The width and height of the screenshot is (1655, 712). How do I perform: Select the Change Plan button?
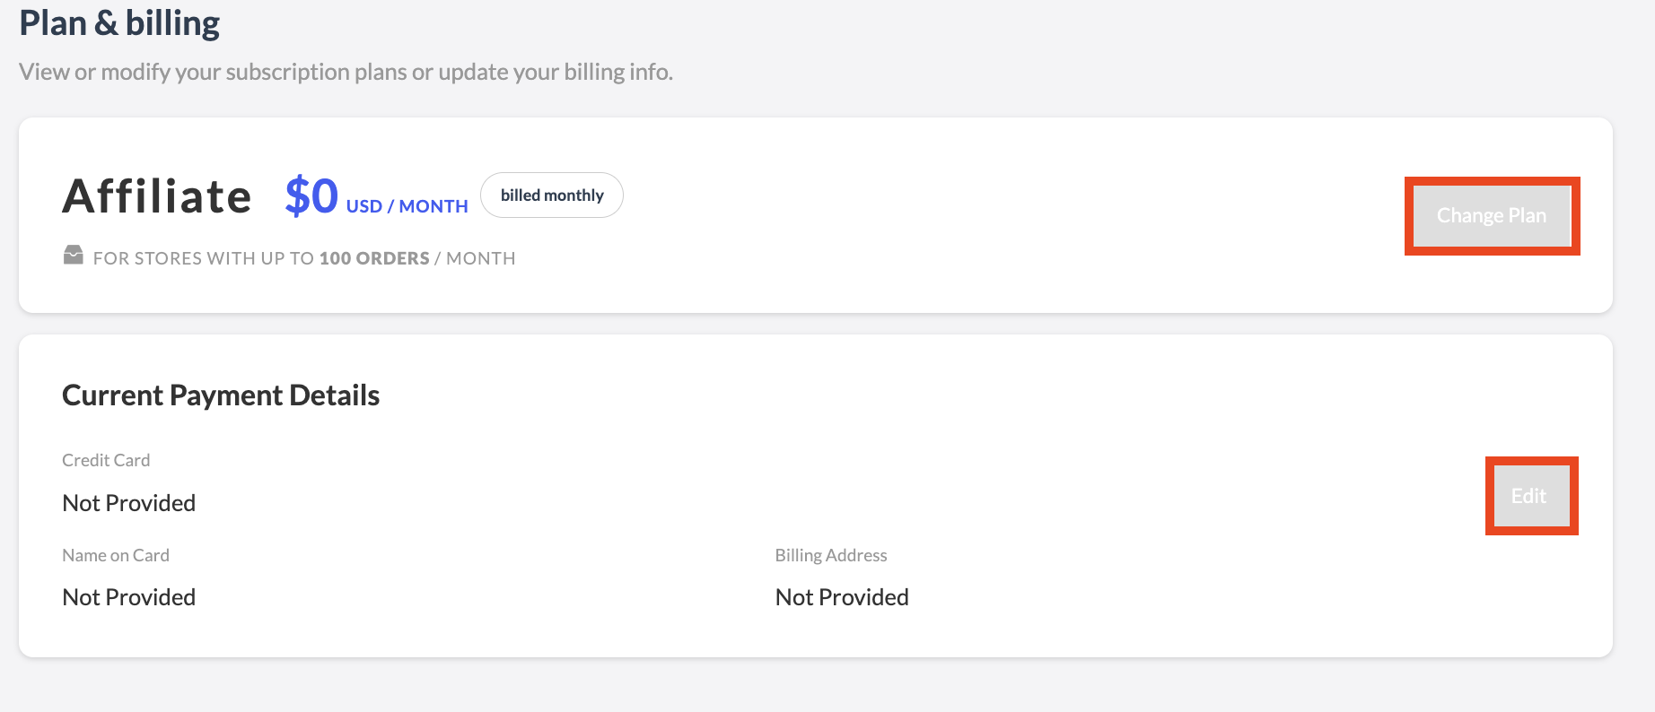(1491, 215)
